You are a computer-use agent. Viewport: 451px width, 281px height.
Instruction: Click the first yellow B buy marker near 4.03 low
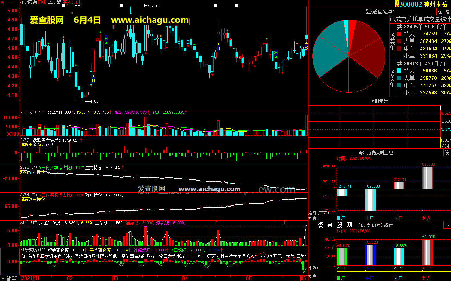click(94, 80)
